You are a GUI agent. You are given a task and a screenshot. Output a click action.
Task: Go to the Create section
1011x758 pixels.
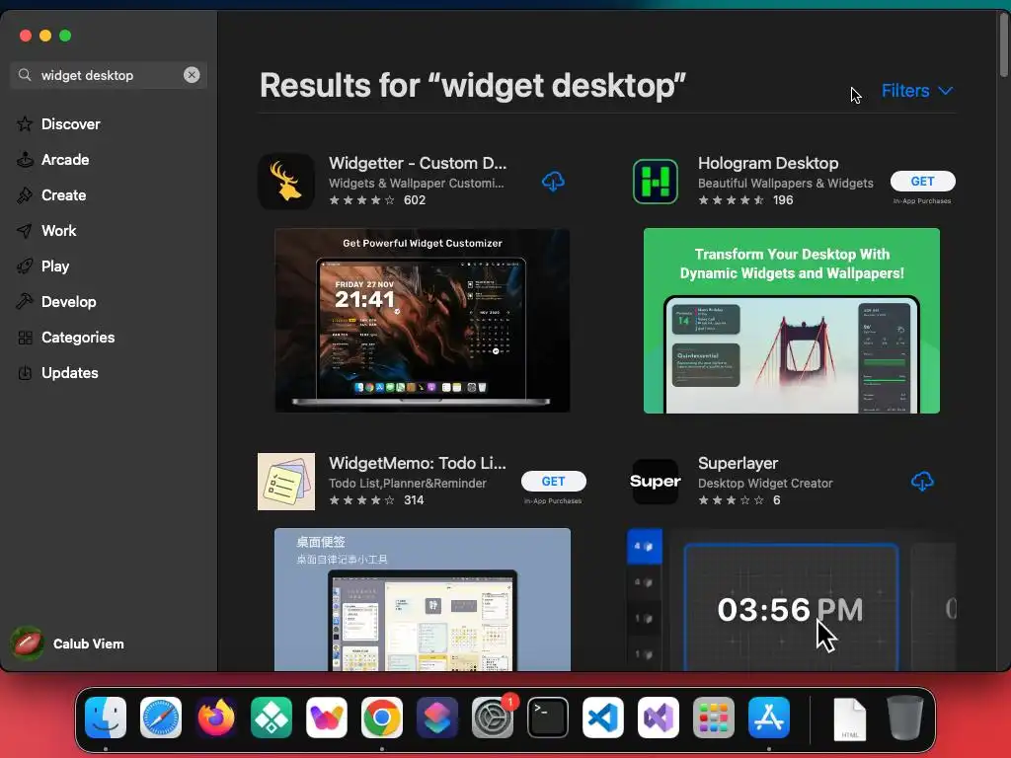[63, 194]
